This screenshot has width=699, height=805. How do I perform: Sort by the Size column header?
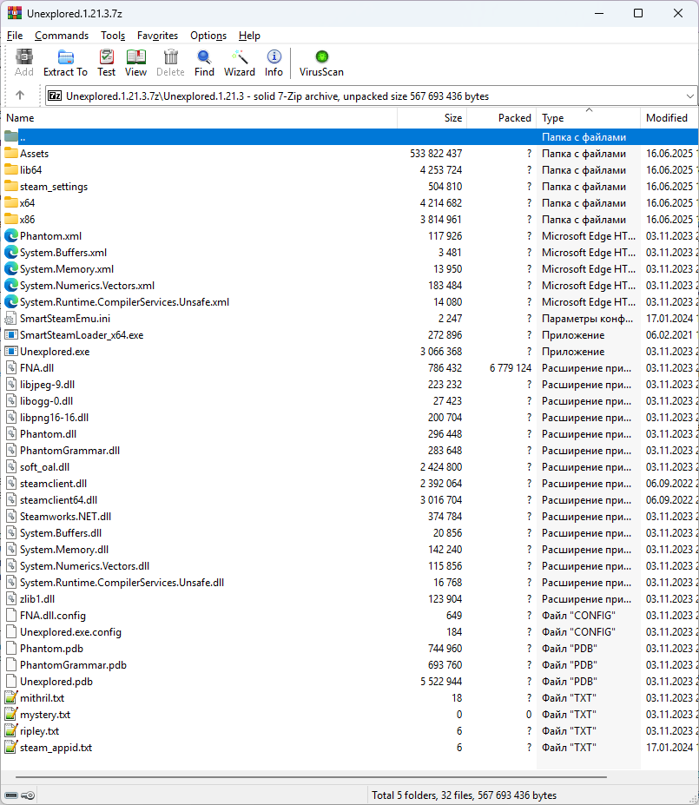tap(432, 117)
